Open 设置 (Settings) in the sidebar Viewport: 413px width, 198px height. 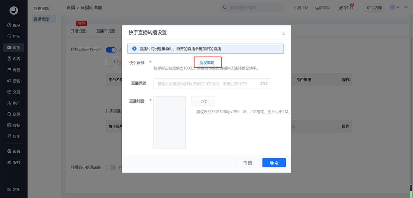[x=14, y=151]
